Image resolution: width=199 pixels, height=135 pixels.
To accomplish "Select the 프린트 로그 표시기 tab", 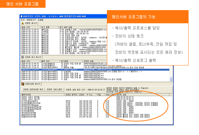I will pos(32,57).
